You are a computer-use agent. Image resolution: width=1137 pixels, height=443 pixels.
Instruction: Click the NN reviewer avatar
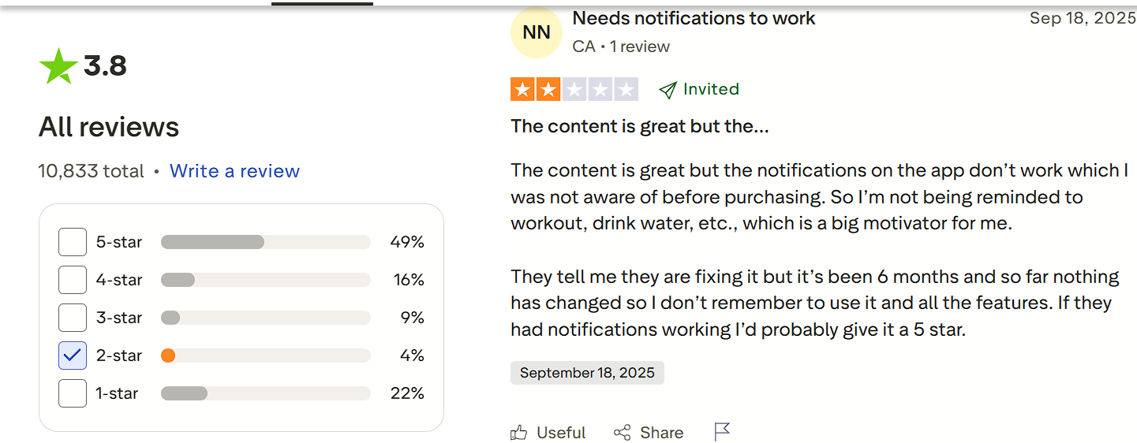[537, 33]
